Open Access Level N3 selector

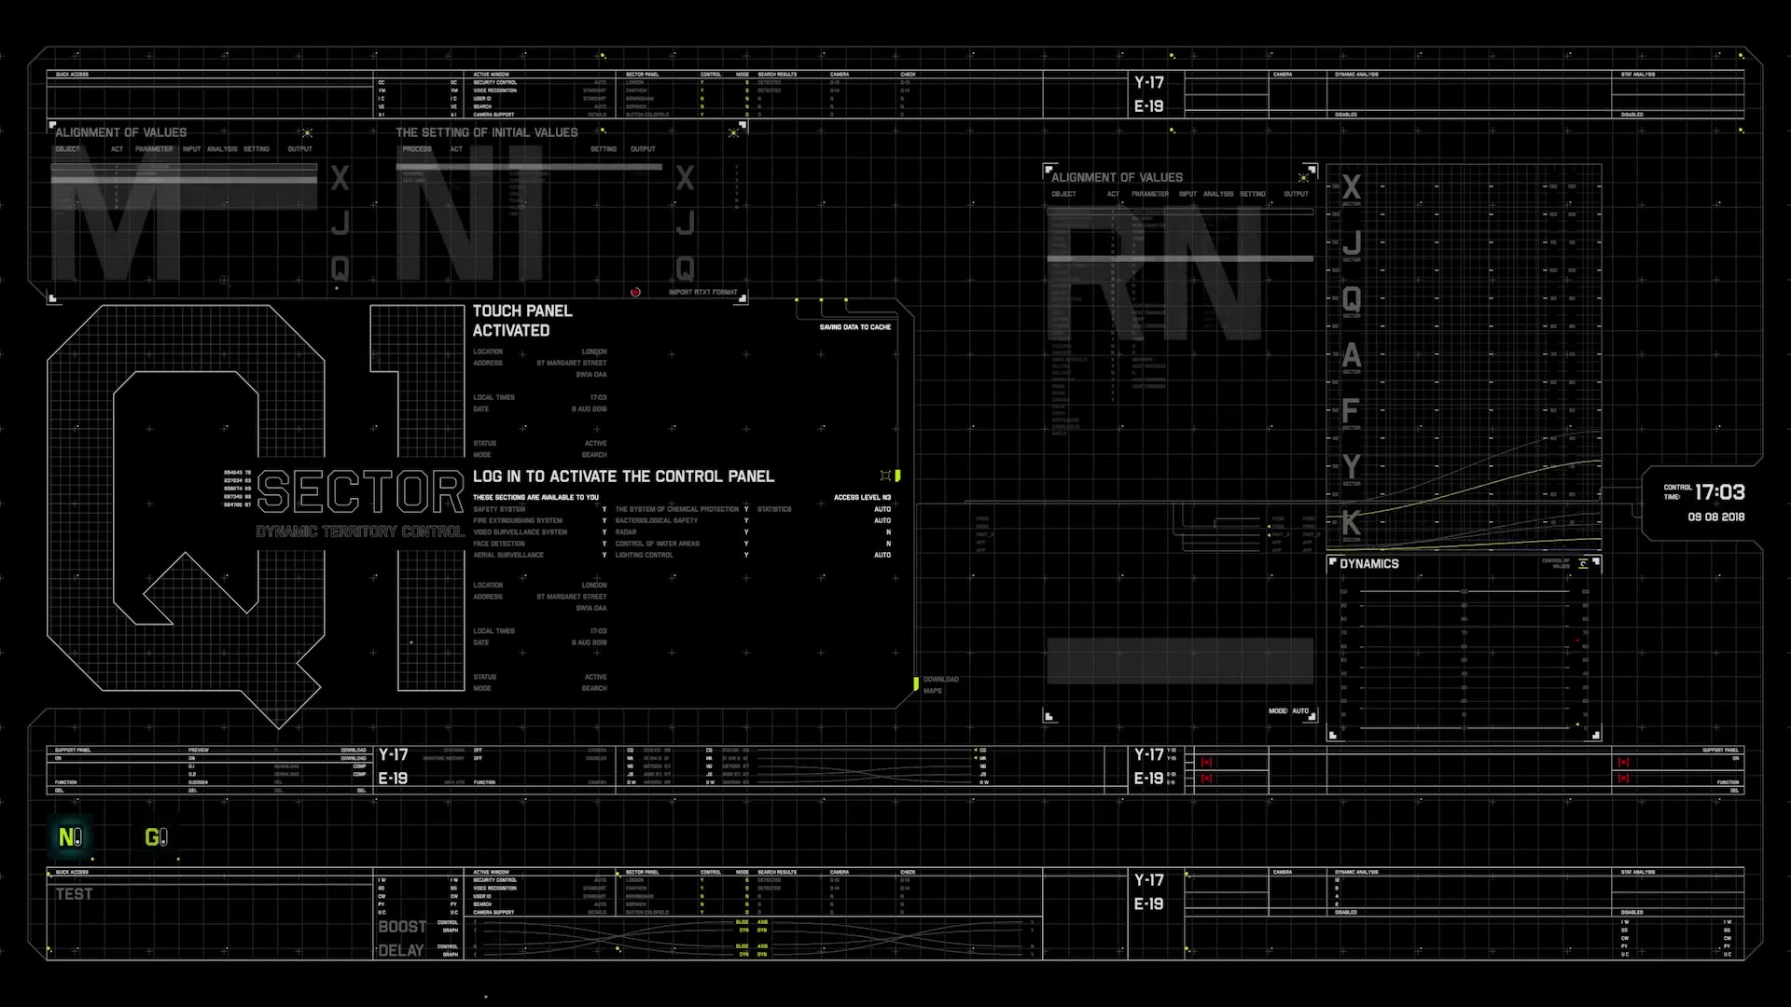[862, 497]
